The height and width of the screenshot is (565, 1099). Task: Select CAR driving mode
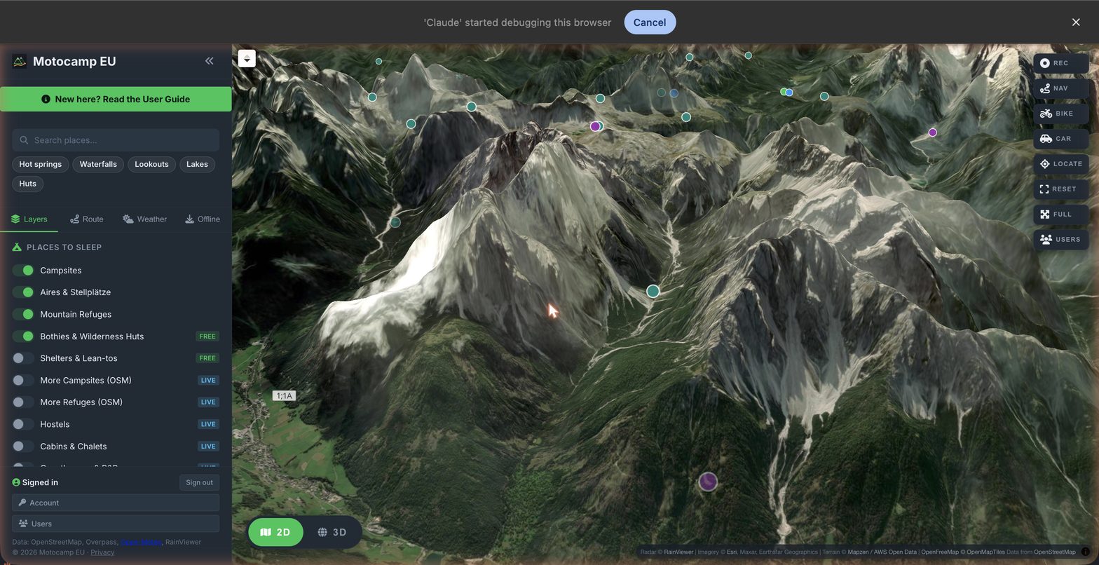1060,139
